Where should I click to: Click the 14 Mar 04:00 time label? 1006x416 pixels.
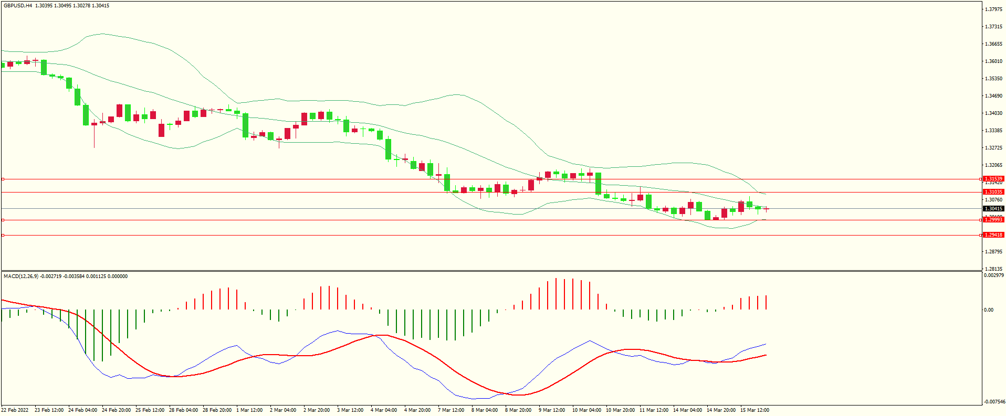(687, 410)
